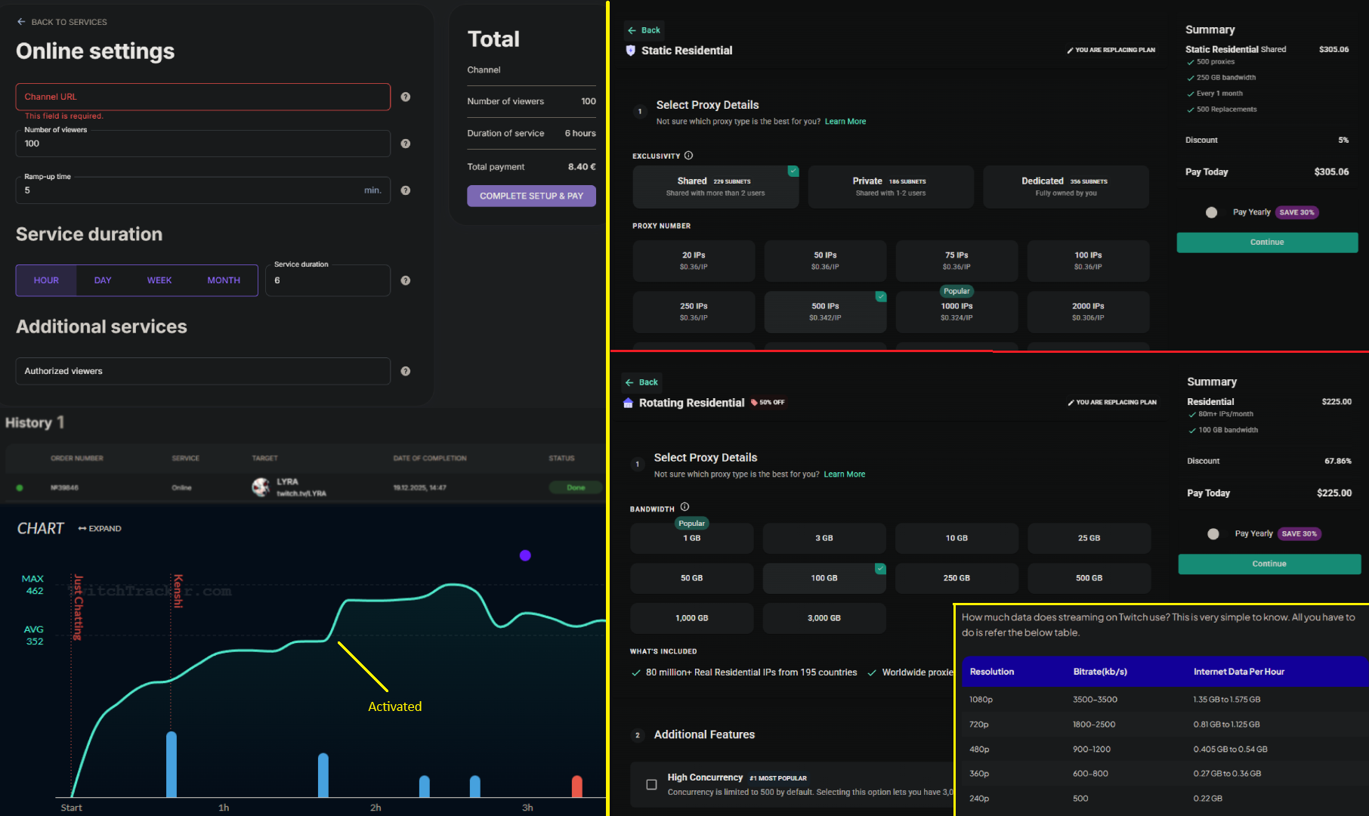1369x816 pixels.
Task: Click the Done status badge in History
Action: 576,487
